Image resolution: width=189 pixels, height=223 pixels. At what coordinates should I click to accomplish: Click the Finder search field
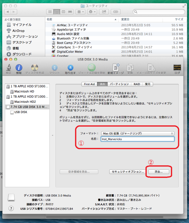coord(159,12)
